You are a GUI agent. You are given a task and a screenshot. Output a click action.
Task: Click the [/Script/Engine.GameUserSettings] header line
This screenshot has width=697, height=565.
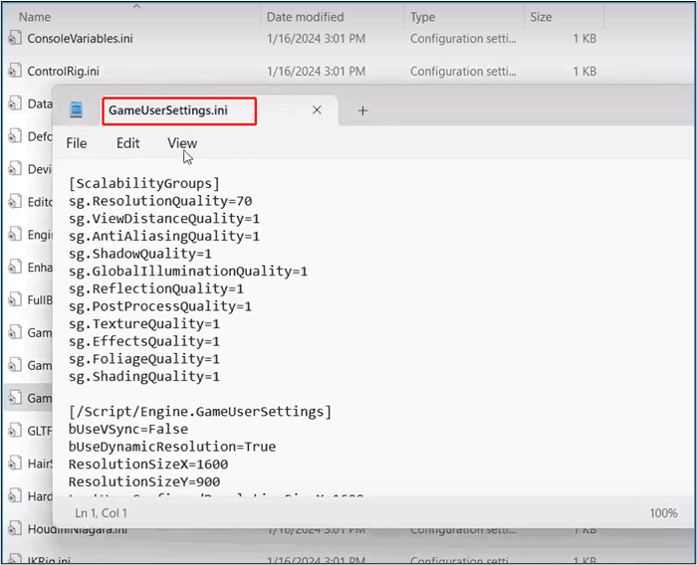click(200, 412)
